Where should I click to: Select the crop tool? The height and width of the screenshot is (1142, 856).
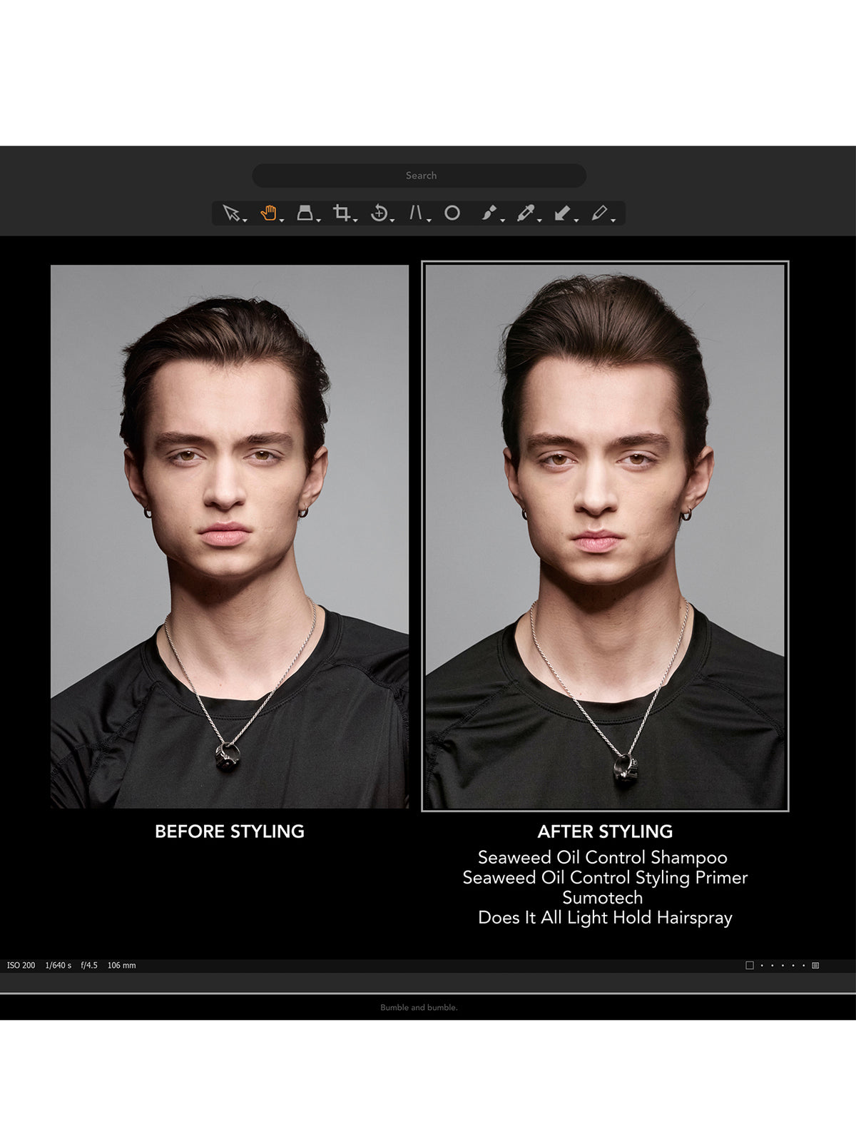[342, 213]
